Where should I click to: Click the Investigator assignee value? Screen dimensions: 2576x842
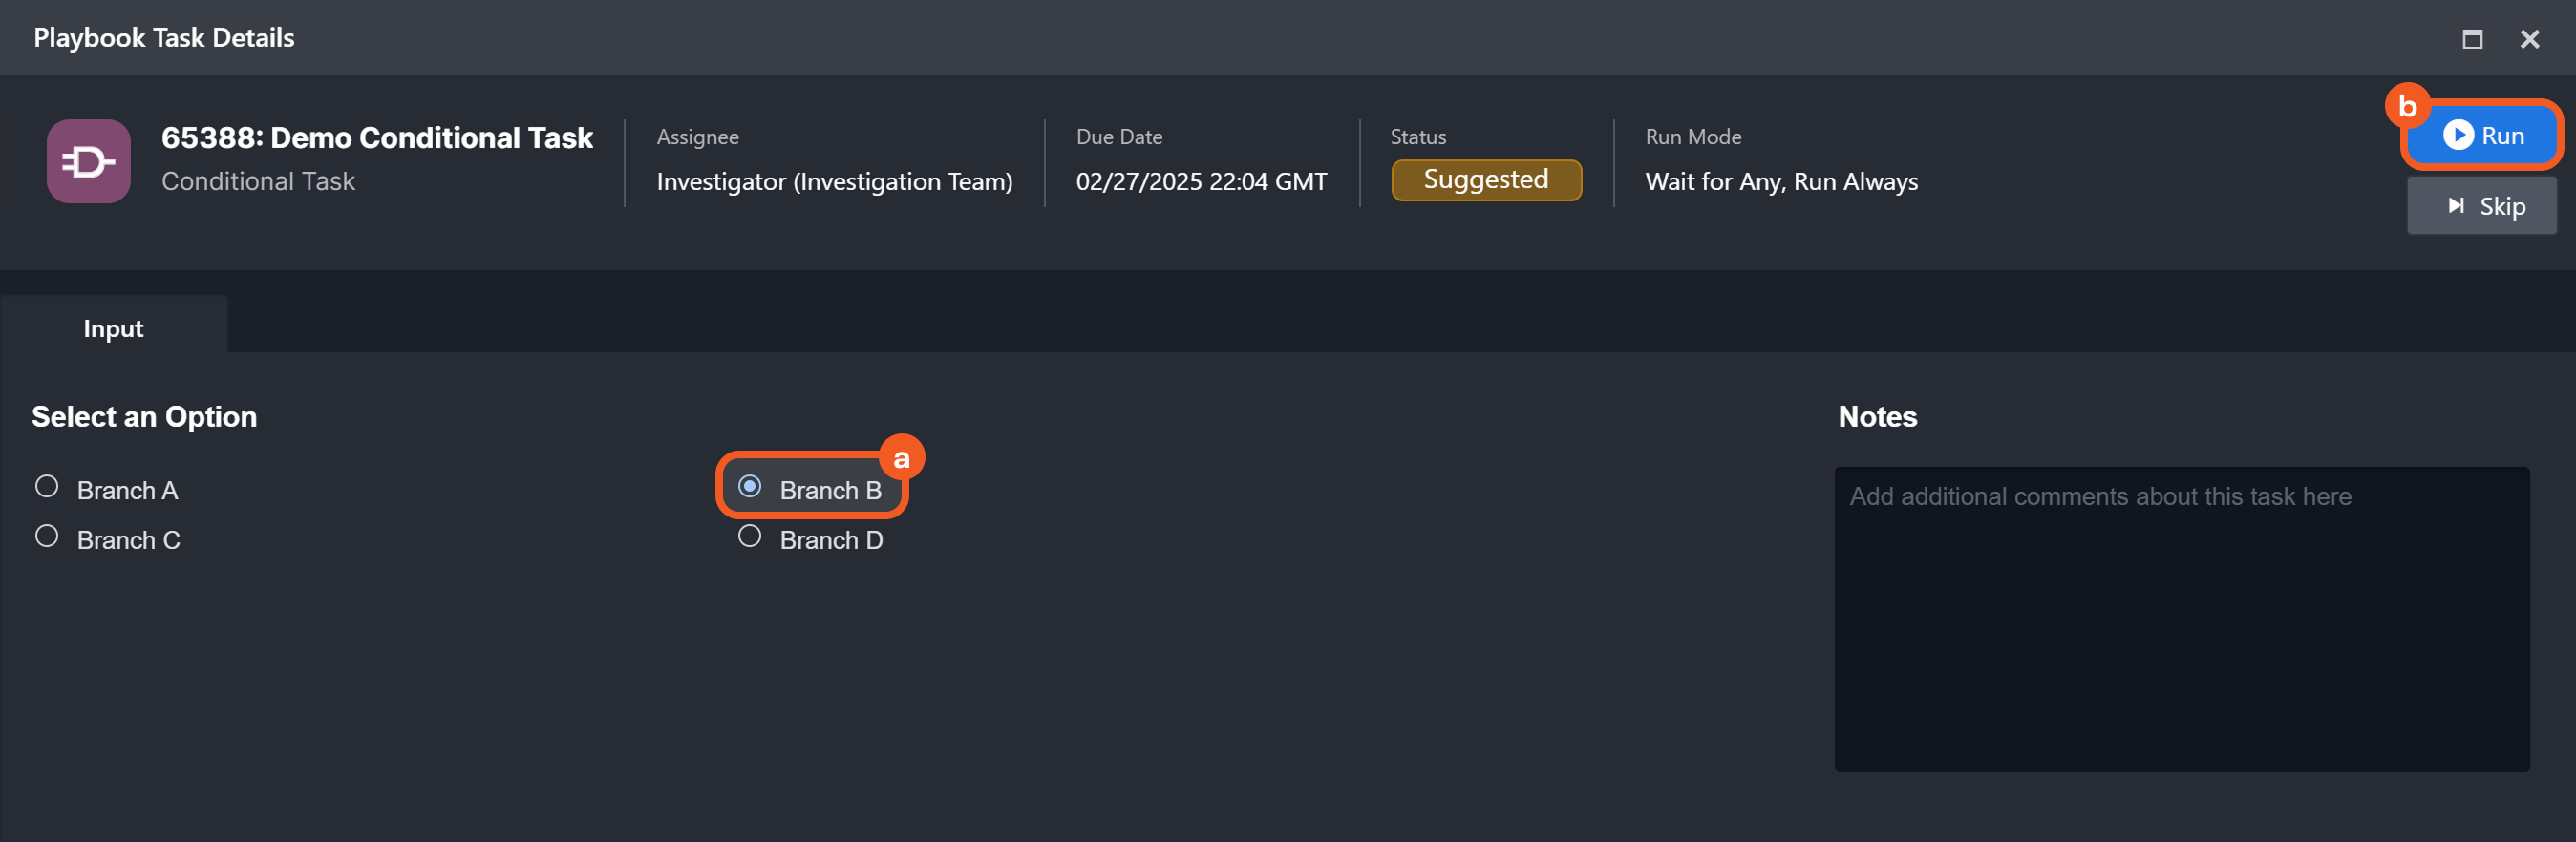pyautogui.click(x=834, y=182)
